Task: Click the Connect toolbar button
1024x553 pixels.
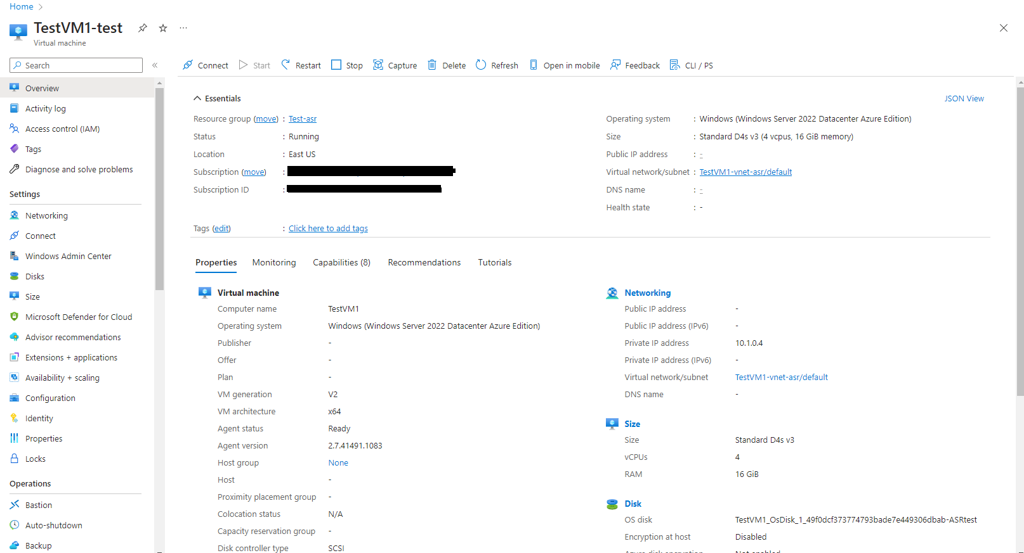Action: click(x=205, y=65)
